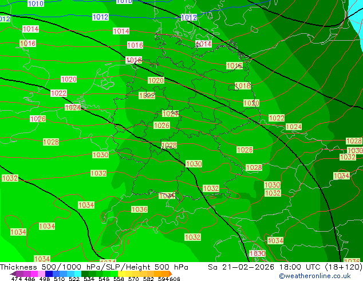The width and height of the screenshot is (363, 281).
Task: Click the lowest 1030 label near map bottom
Action: coord(257,253)
